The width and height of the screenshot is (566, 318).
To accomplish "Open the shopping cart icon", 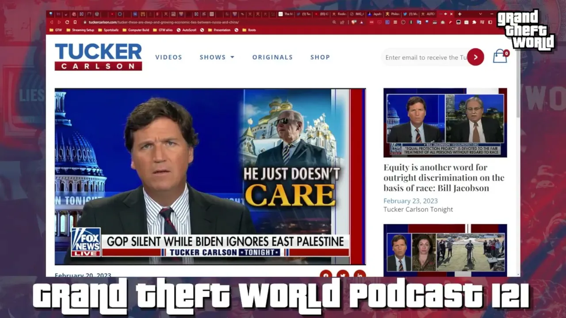I will (500, 56).
